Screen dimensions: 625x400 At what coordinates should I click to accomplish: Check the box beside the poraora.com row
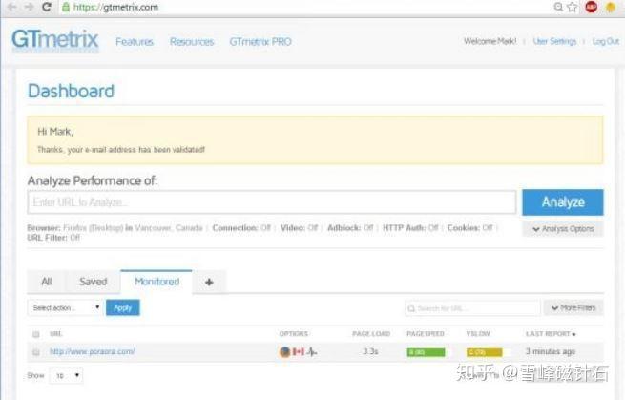[36, 352]
